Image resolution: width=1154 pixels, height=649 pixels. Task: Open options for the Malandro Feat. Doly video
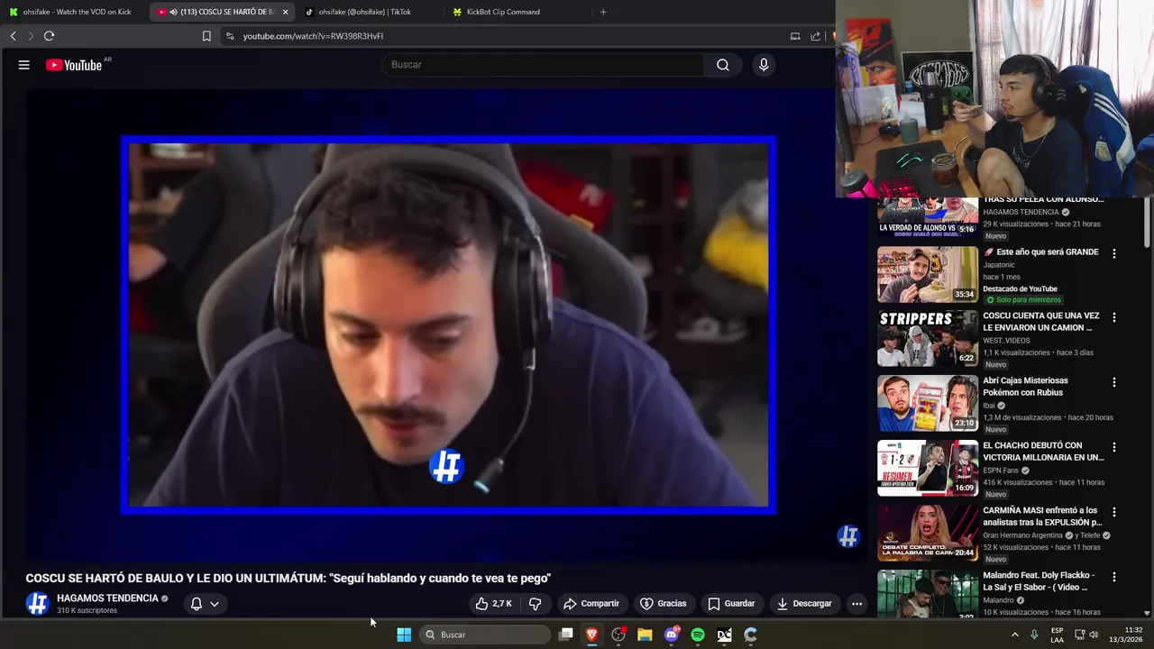[1114, 577]
